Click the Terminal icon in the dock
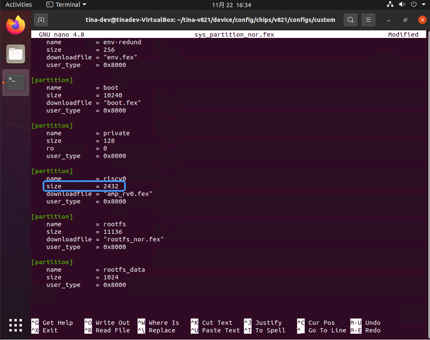Image resolution: width=430 pixels, height=340 pixels. [16, 83]
